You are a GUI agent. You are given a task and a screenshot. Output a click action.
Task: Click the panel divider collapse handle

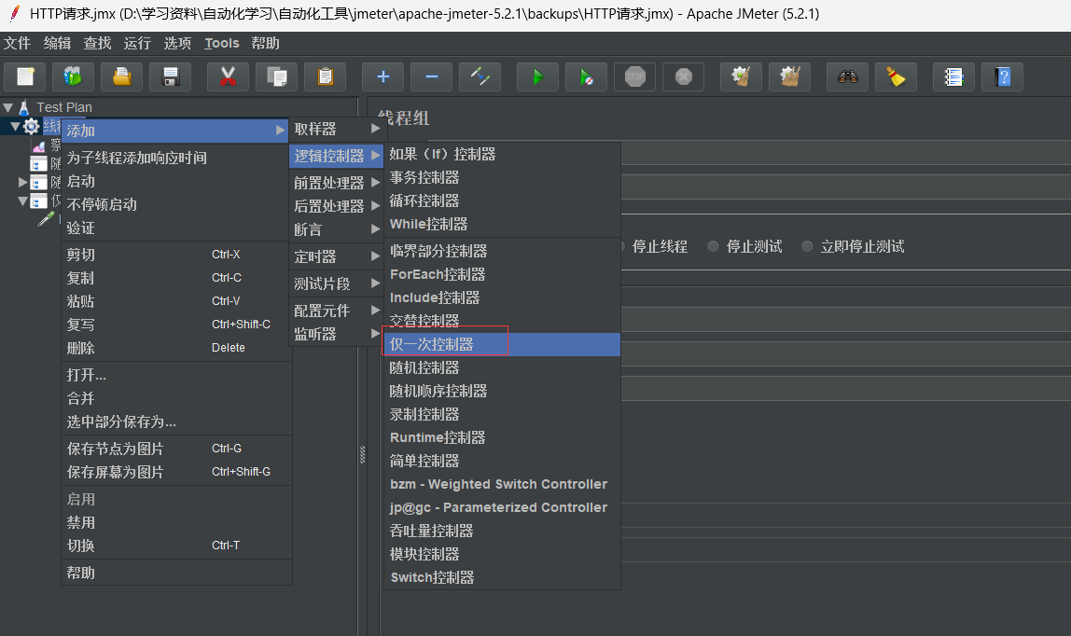(x=362, y=454)
